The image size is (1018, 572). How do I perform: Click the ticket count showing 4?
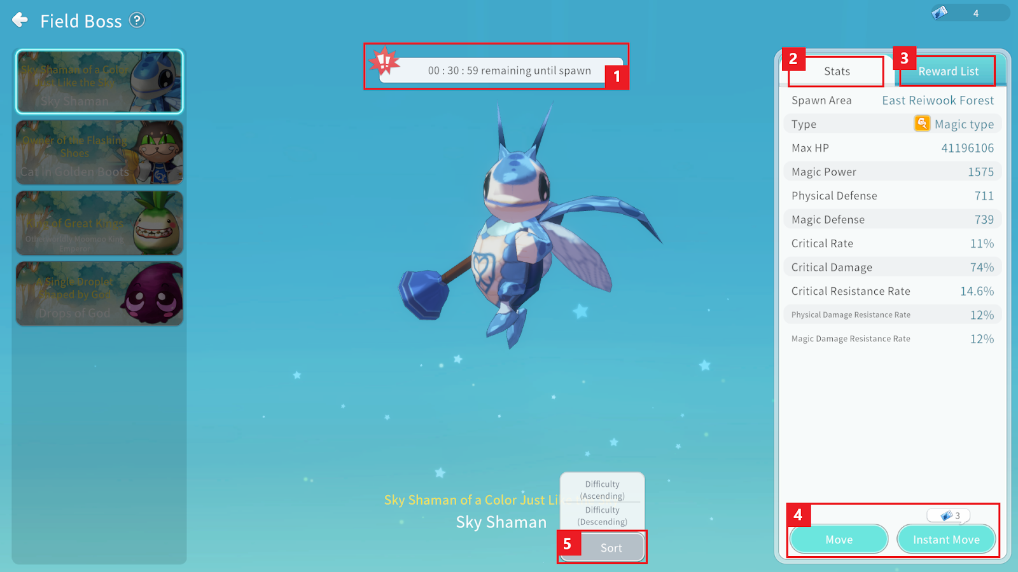click(x=975, y=13)
